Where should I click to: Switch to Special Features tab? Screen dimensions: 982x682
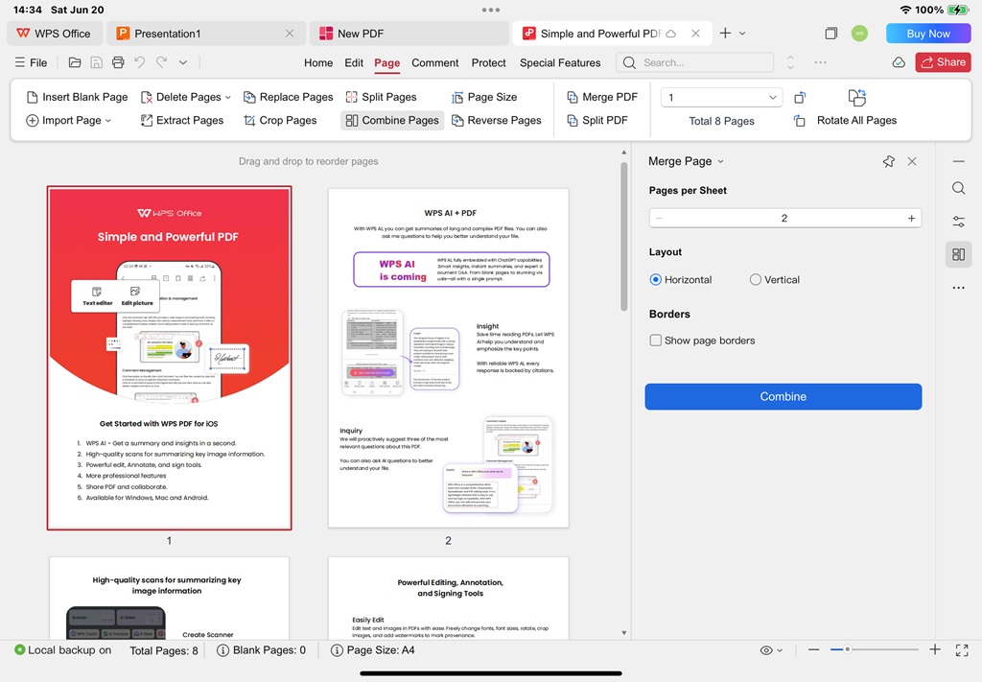click(560, 62)
